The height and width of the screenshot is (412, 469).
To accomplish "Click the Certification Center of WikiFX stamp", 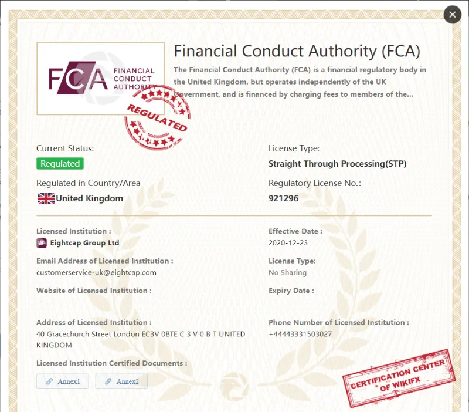I will tap(399, 379).
